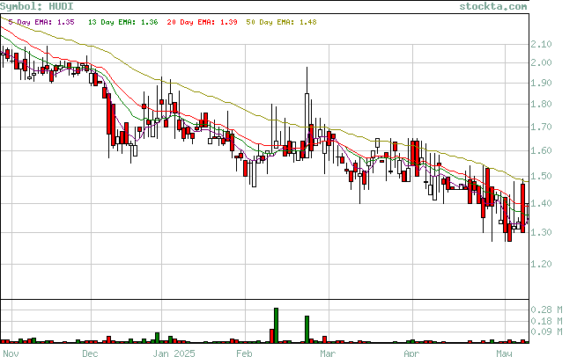The width and height of the screenshot is (577, 357).
Task: Click the Mar date axis label
Action: click(328, 353)
